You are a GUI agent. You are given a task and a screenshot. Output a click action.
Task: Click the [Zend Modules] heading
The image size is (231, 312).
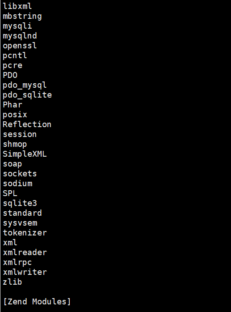pos(37,302)
